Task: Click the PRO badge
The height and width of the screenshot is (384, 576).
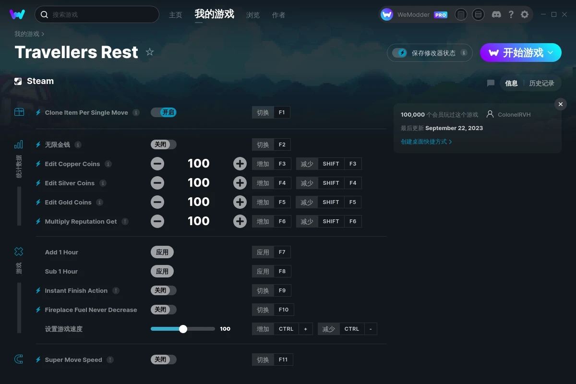Action: [x=441, y=15]
